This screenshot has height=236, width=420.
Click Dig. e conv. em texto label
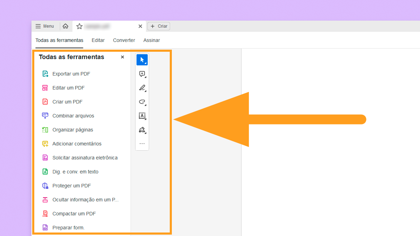[x=76, y=172]
